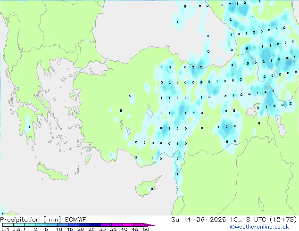
Task: Pick the 10–15 mm legend color swatch
Action: (62, 225)
